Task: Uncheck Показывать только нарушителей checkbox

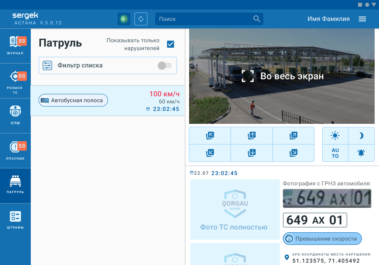Action: tap(171, 44)
